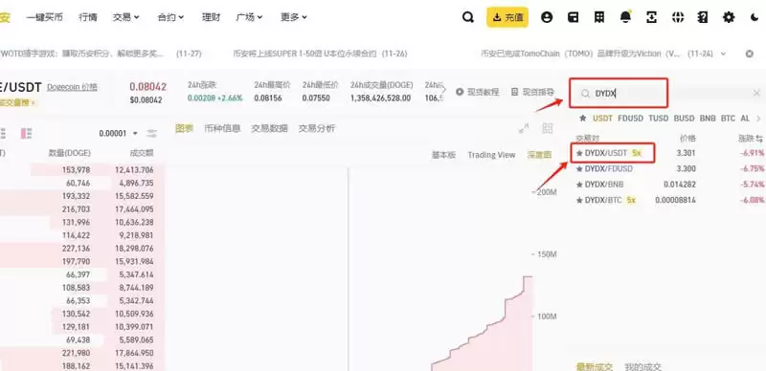Favorite the DYDX/BTC pair star
766x371 pixels.
point(579,200)
